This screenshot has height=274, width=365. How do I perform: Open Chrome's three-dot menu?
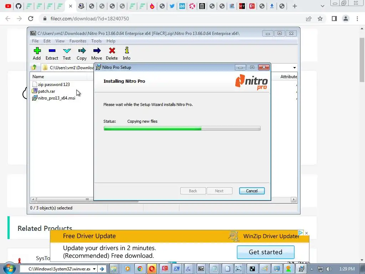click(357, 19)
